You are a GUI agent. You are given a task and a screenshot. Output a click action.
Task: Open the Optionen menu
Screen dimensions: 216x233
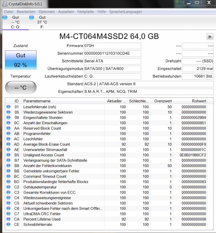47,12
